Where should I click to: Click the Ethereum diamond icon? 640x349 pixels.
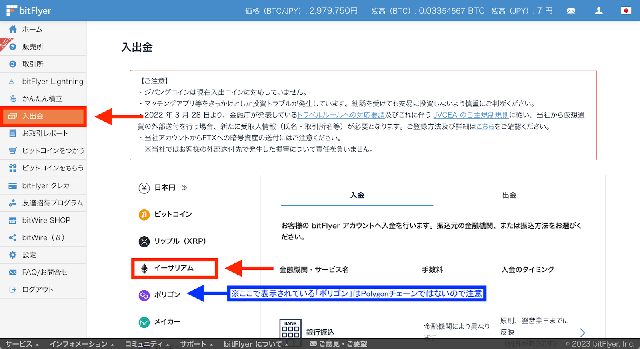coord(144,268)
